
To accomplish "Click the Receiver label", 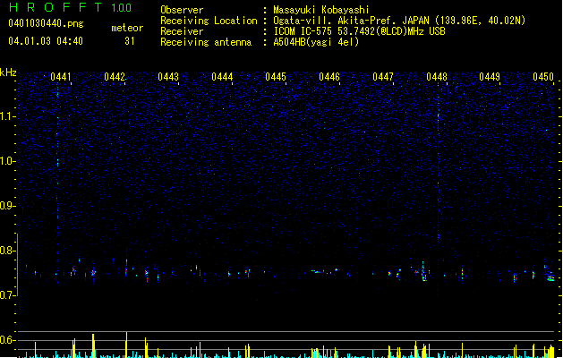I will click(182, 31).
